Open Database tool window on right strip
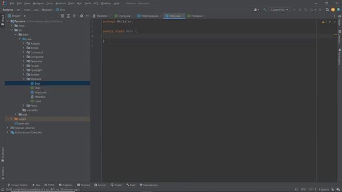 [340, 37]
